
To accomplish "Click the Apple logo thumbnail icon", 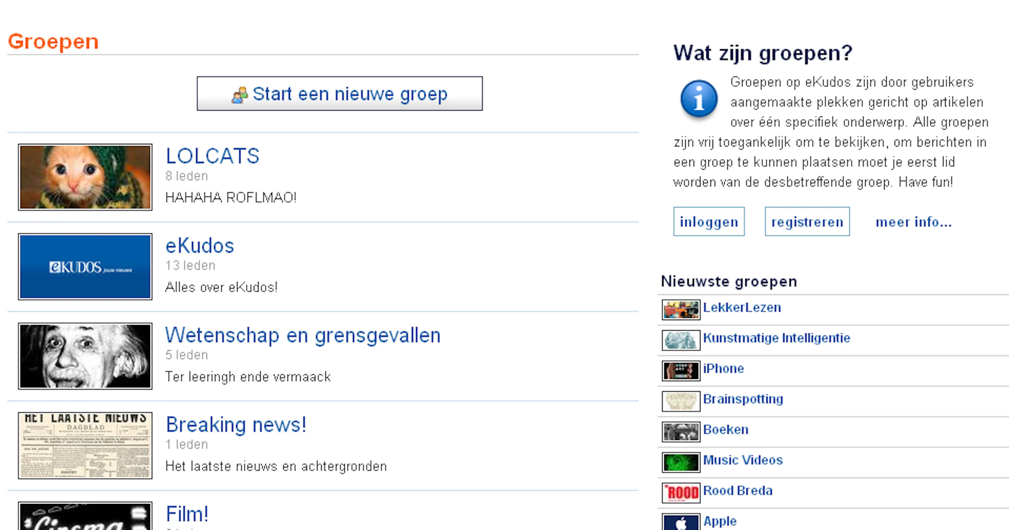I will 681,522.
